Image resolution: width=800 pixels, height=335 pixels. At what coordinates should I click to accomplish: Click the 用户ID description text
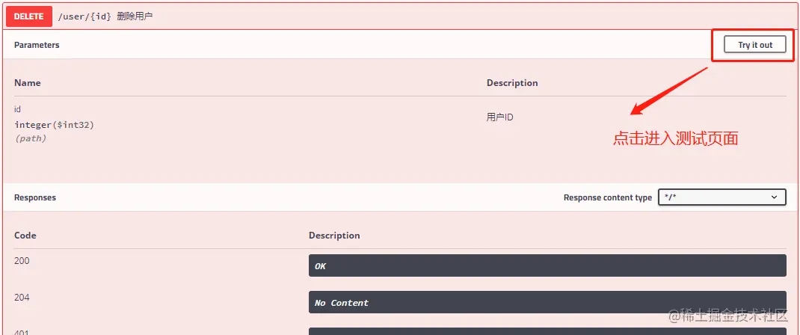coord(500,117)
